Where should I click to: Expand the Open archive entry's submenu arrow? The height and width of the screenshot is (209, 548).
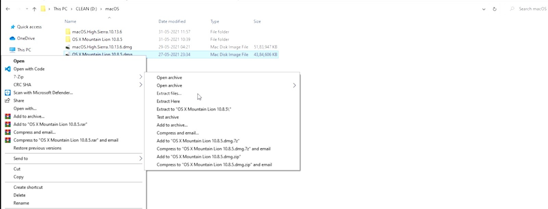tap(294, 85)
